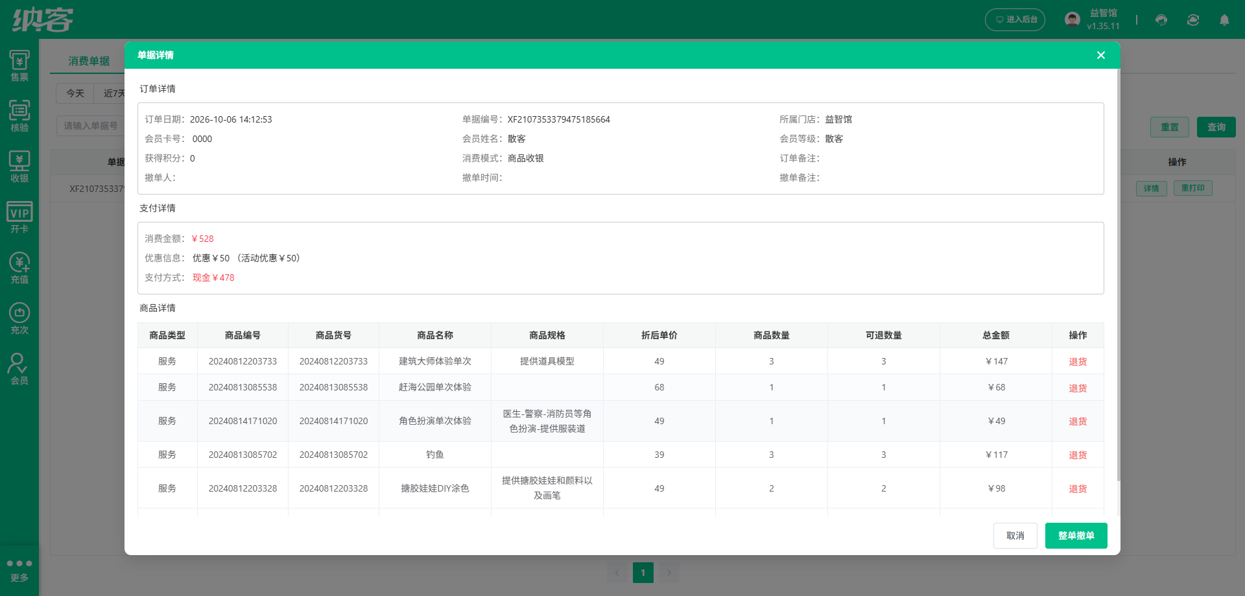The height and width of the screenshot is (596, 1245).
Task: Click the 请输入单据号 search field
Action: [x=91, y=126]
